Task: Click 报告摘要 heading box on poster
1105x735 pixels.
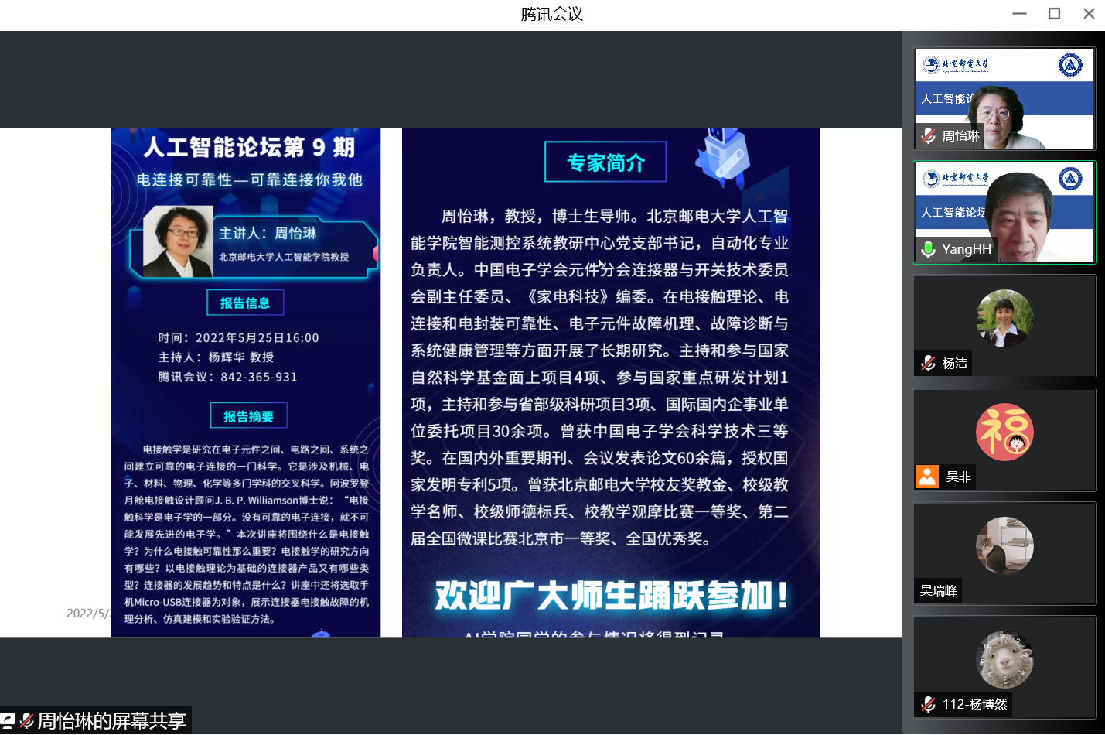Action: [x=248, y=415]
